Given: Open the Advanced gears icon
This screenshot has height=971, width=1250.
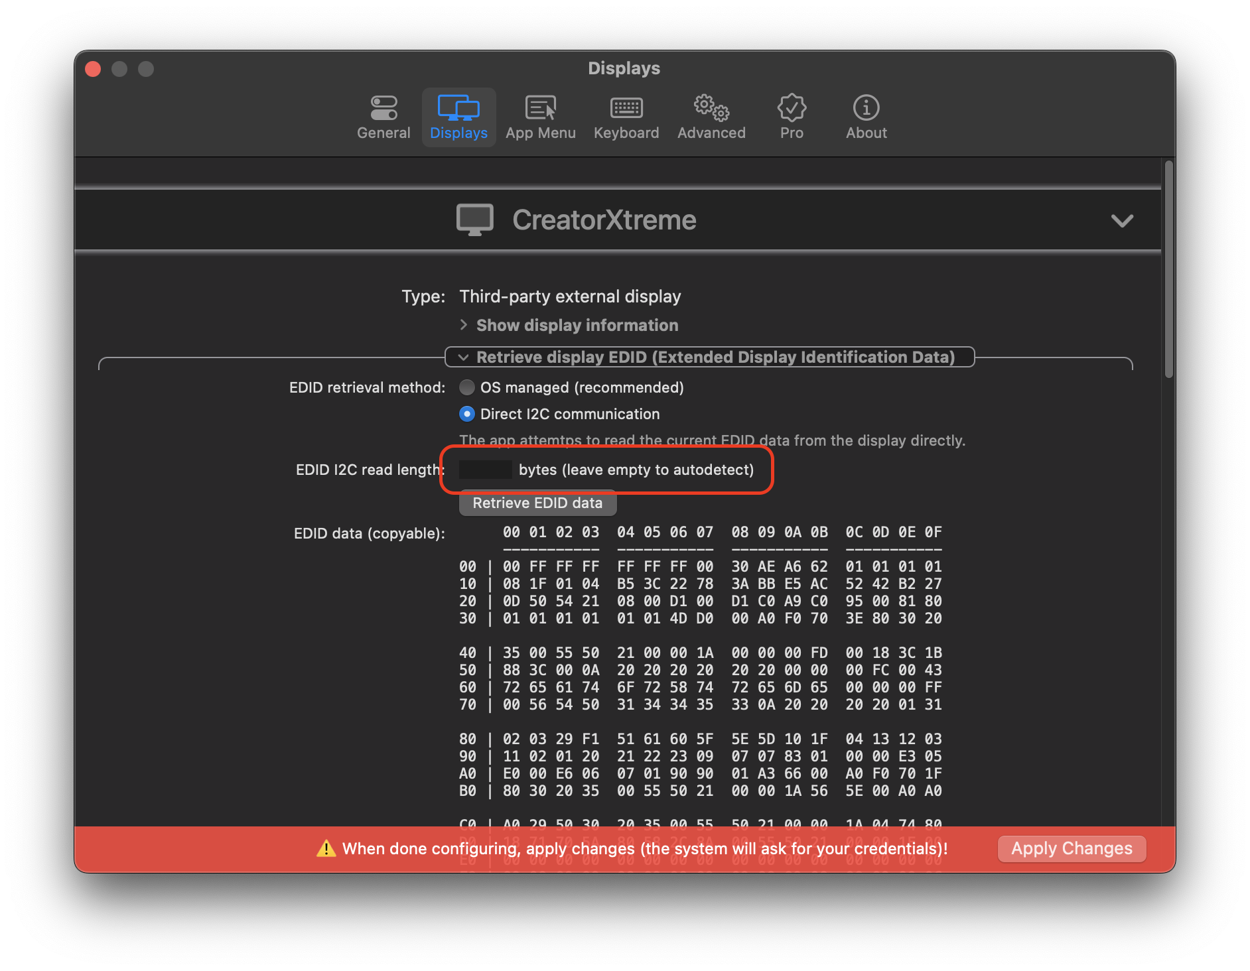Looking at the screenshot, I should click(710, 107).
